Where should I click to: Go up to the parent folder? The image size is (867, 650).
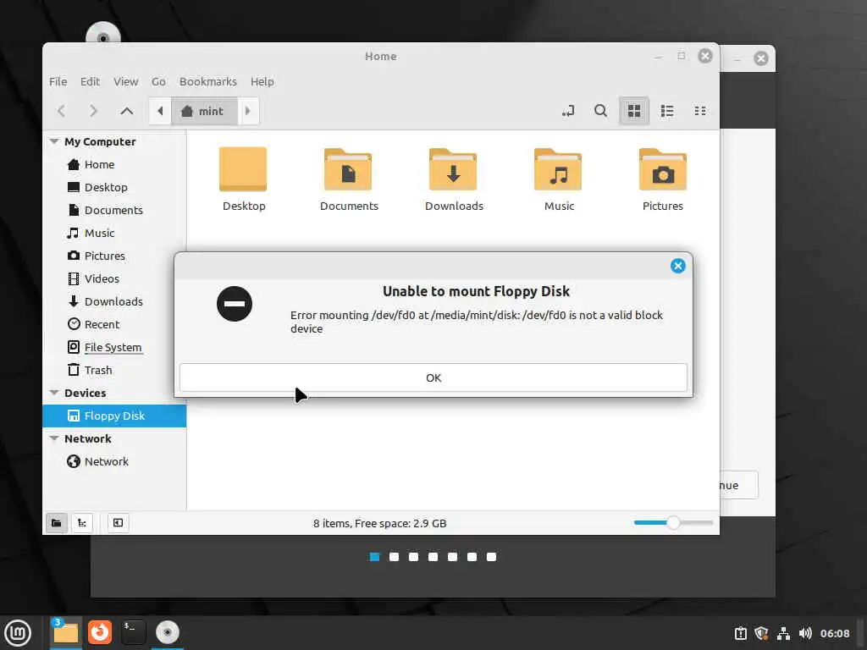[x=127, y=111]
